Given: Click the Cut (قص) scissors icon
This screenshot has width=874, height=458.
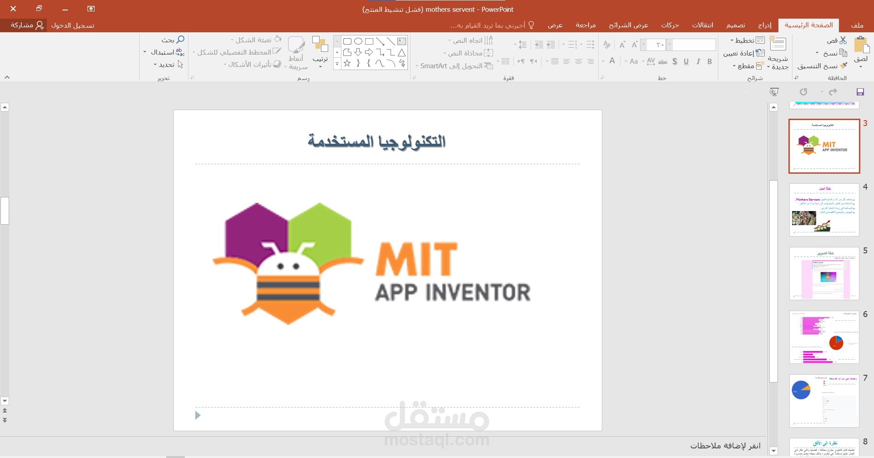Looking at the screenshot, I should [843, 40].
